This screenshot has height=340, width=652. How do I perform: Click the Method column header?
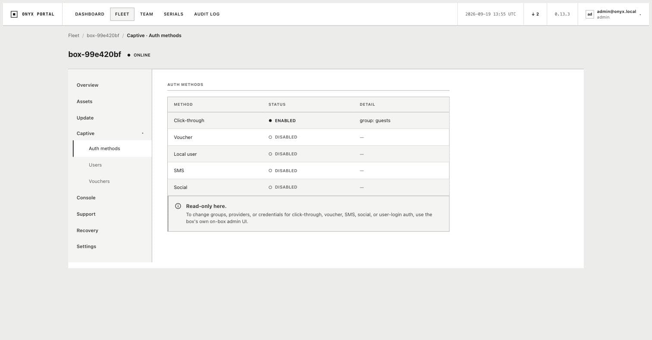click(183, 104)
